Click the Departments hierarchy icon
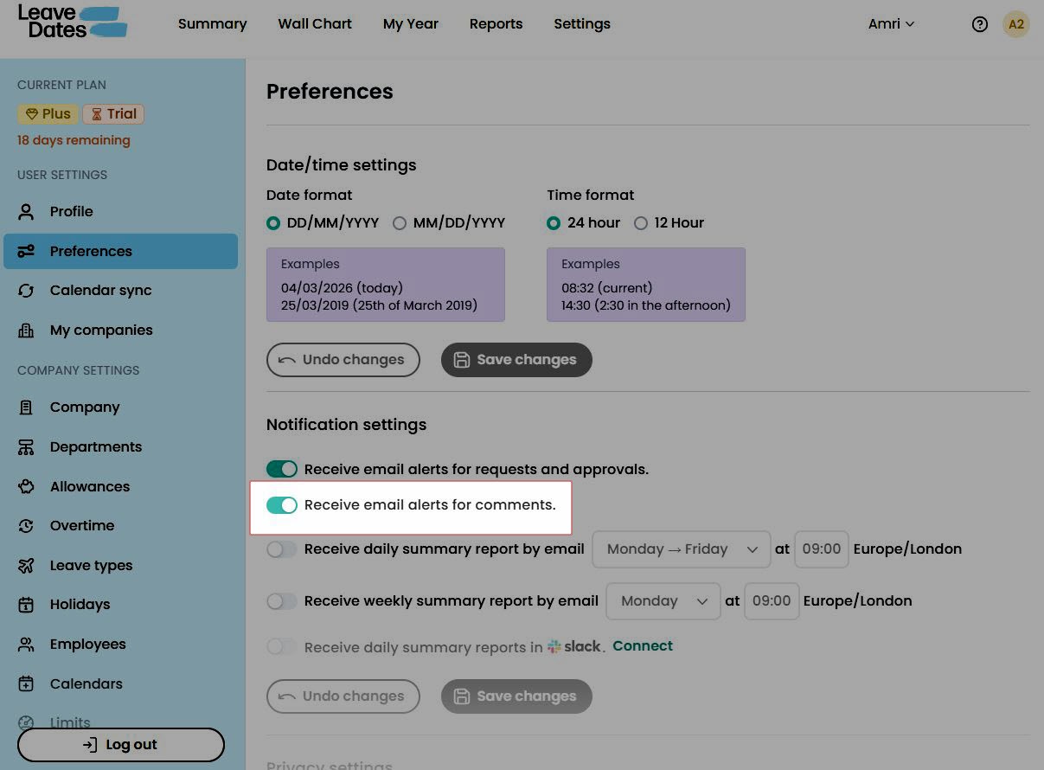This screenshot has height=770, width=1044. tap(26, 447)
